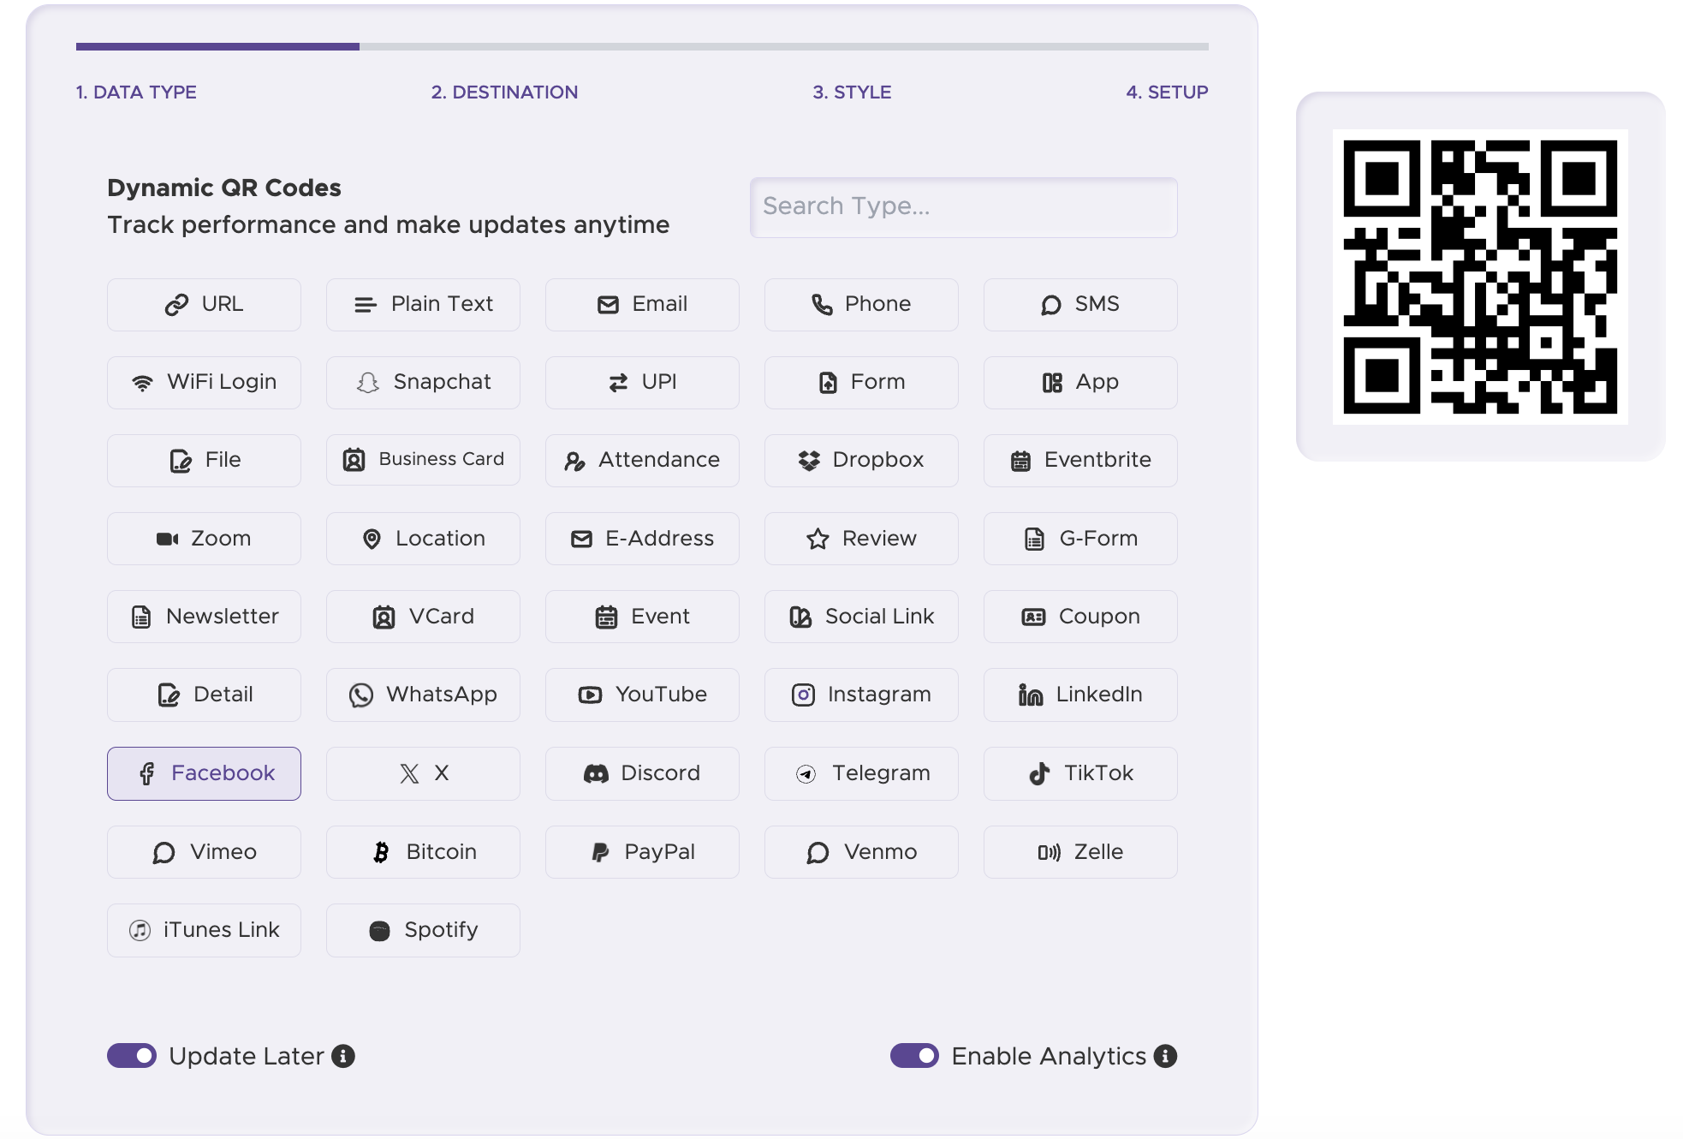Screen dimensions: 1683x1139
Task: Pick the Snapchat option
Action: [x=422, y=382]
